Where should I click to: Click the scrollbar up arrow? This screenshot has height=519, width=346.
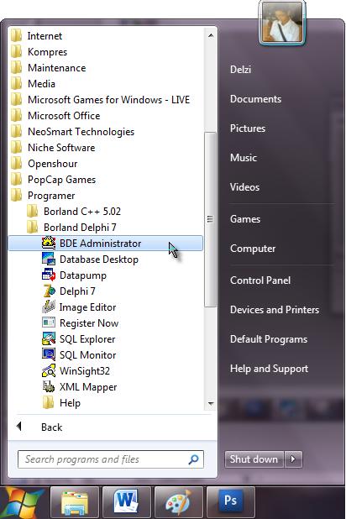(x=211, y=35)
